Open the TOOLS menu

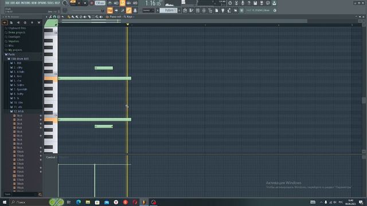coord(50,3)
